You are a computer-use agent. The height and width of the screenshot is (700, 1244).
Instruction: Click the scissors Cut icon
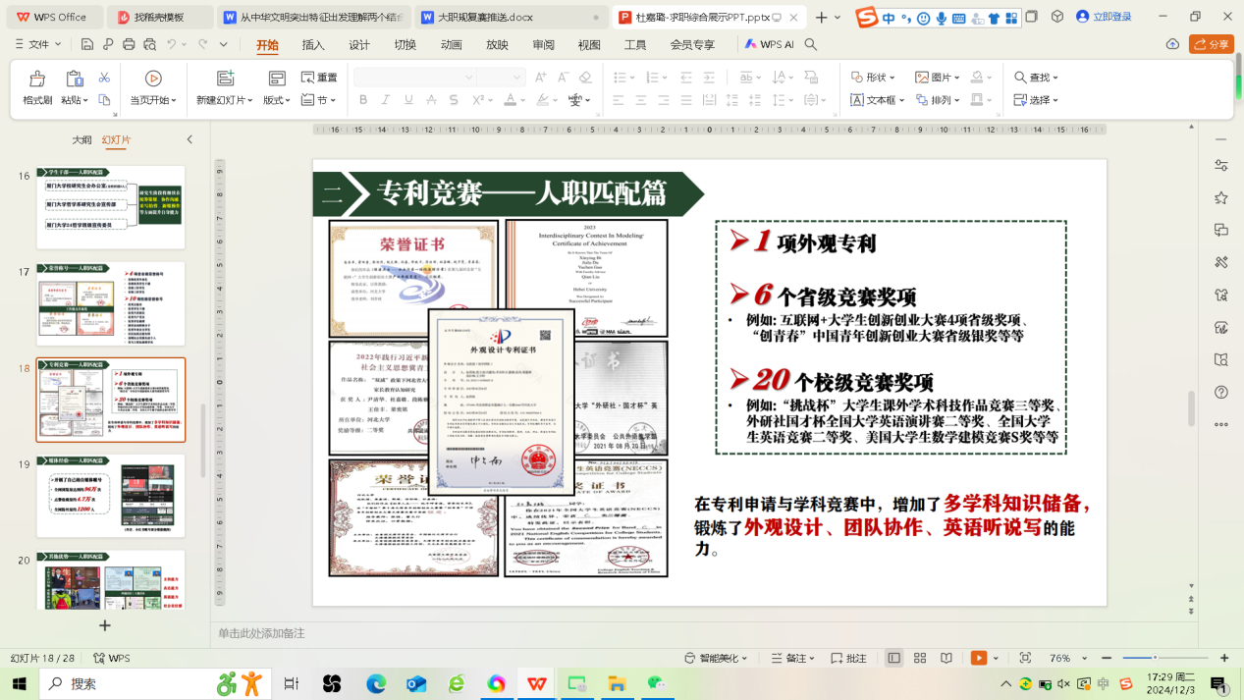click(x=104, y=78)
